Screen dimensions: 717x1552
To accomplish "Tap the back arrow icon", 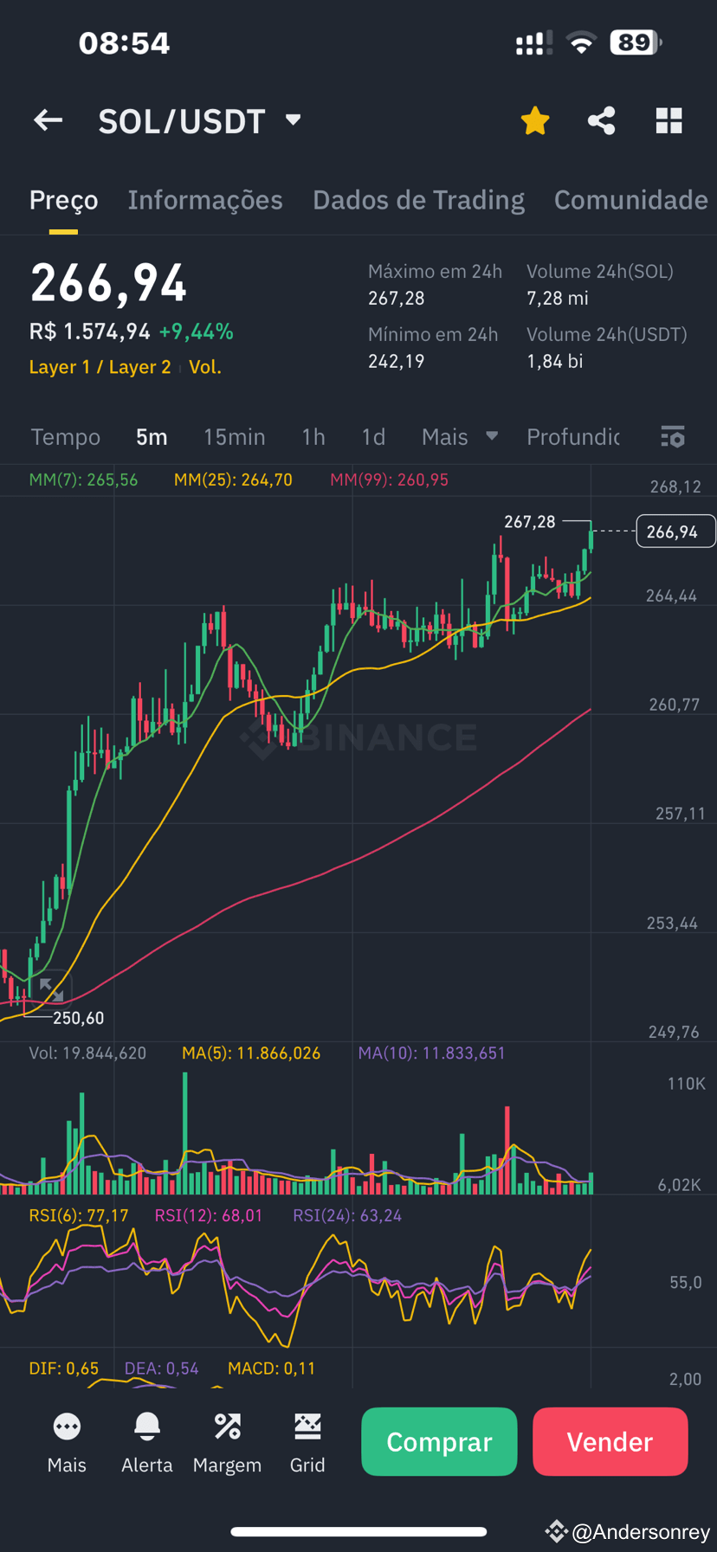I will [x=48, y=120].
